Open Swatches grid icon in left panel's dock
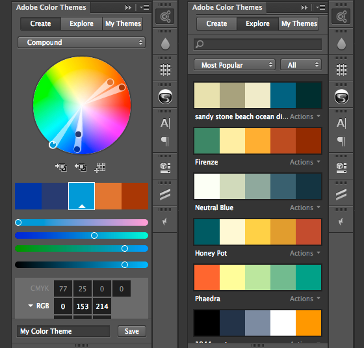 point(165,70)
